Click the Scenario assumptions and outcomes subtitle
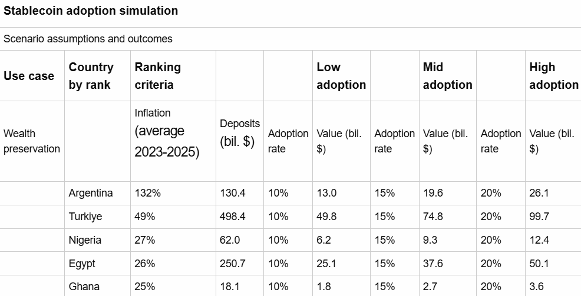The width and height of the screenshot is (581, 296). coord(88,39)
